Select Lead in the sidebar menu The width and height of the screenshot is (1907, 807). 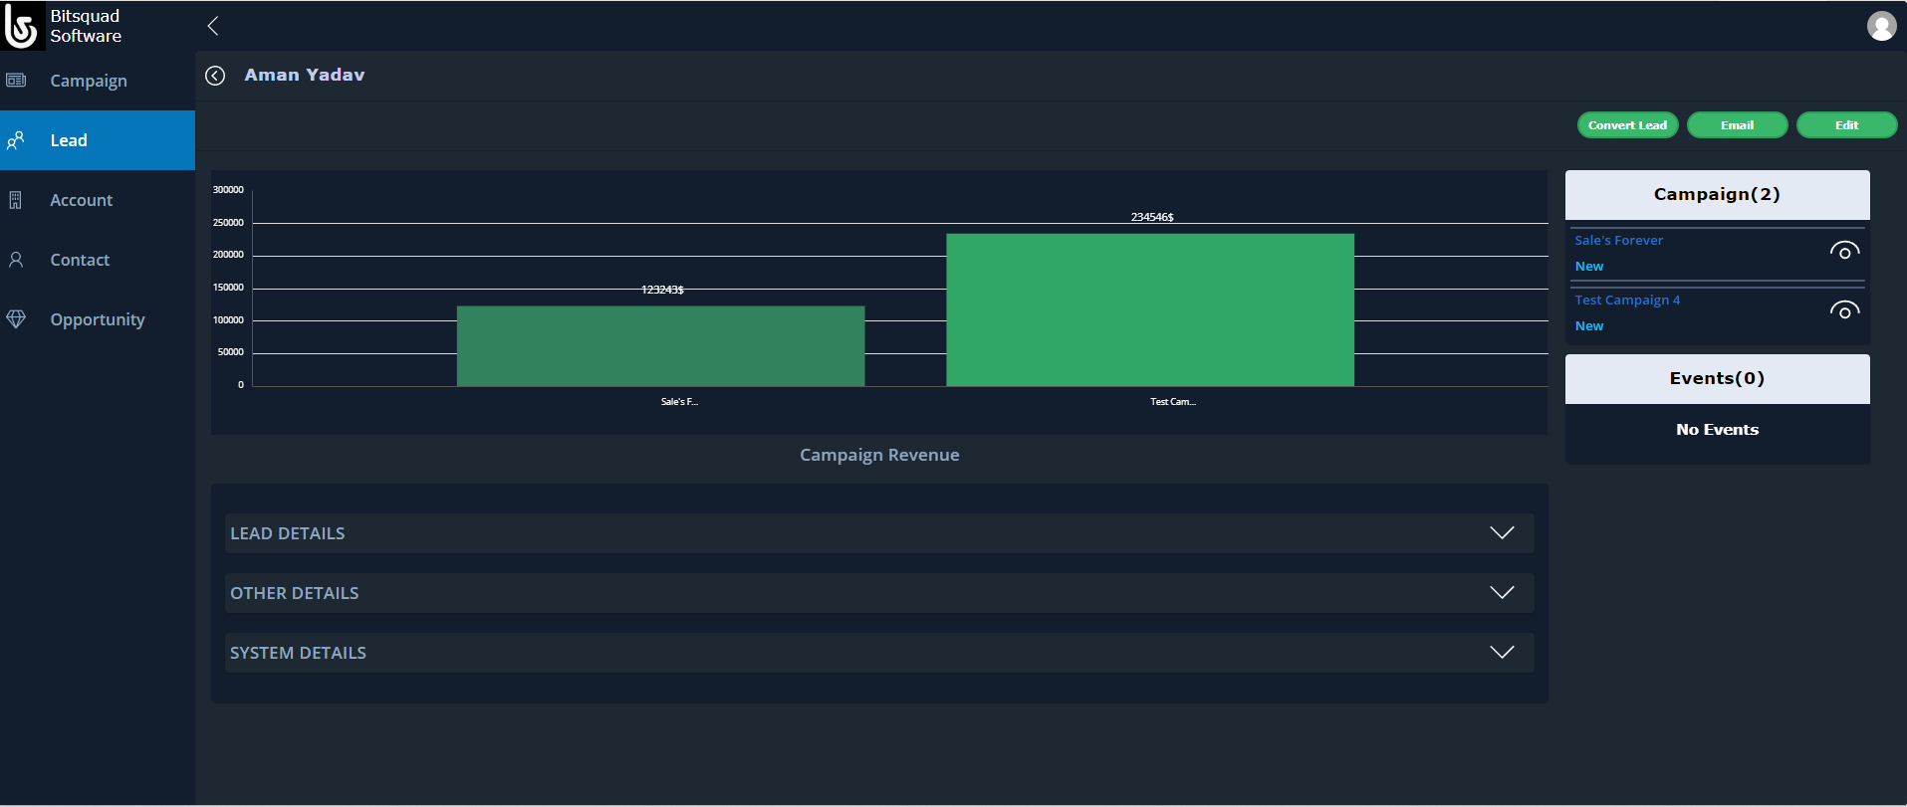(69, 140)
